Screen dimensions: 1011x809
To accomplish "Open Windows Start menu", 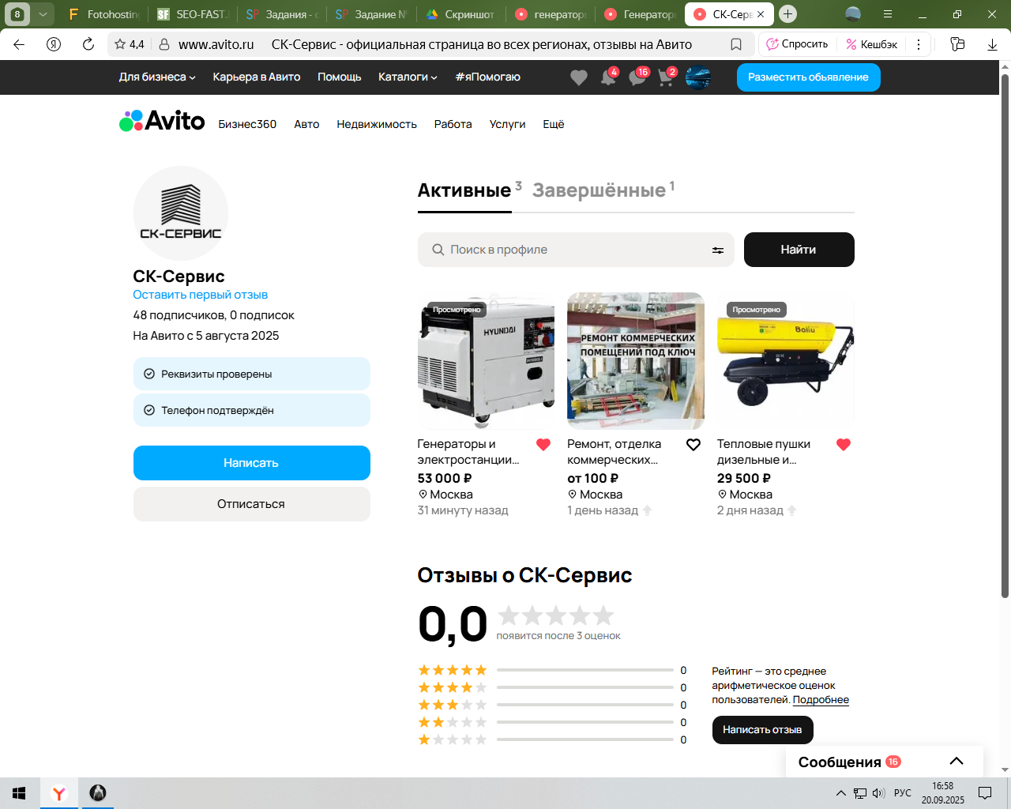I will click(20, 793).
